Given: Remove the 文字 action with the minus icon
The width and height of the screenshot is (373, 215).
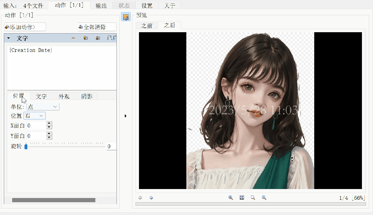Looking at the screenshot, I should coord(73,38).
